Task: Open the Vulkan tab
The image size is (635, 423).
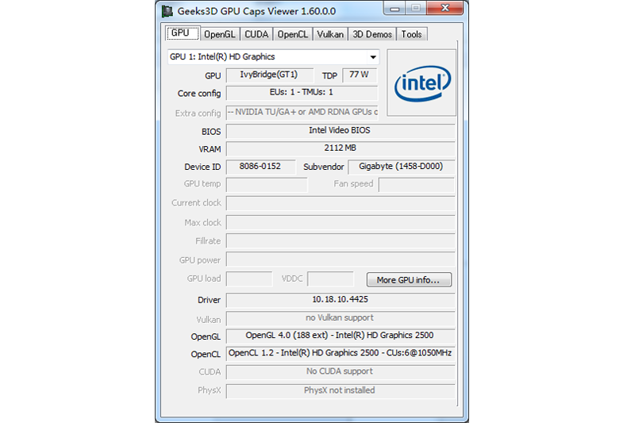Action: click(x=330, y=34)
